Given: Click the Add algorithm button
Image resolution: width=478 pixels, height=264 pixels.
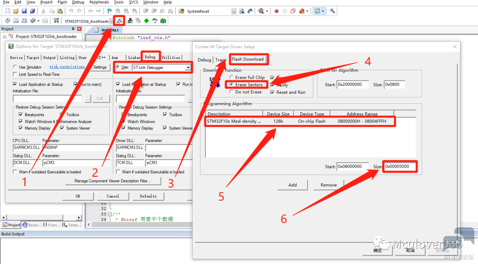Looking at the screenshot, I should click(x=293, y=185).
